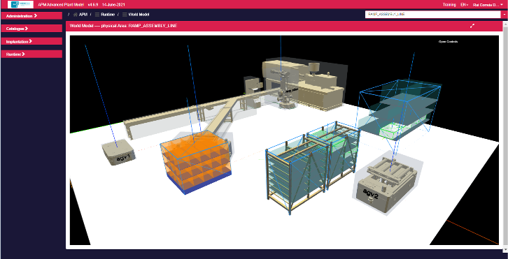Select the orange stacked pallet object

coord(197,161)
